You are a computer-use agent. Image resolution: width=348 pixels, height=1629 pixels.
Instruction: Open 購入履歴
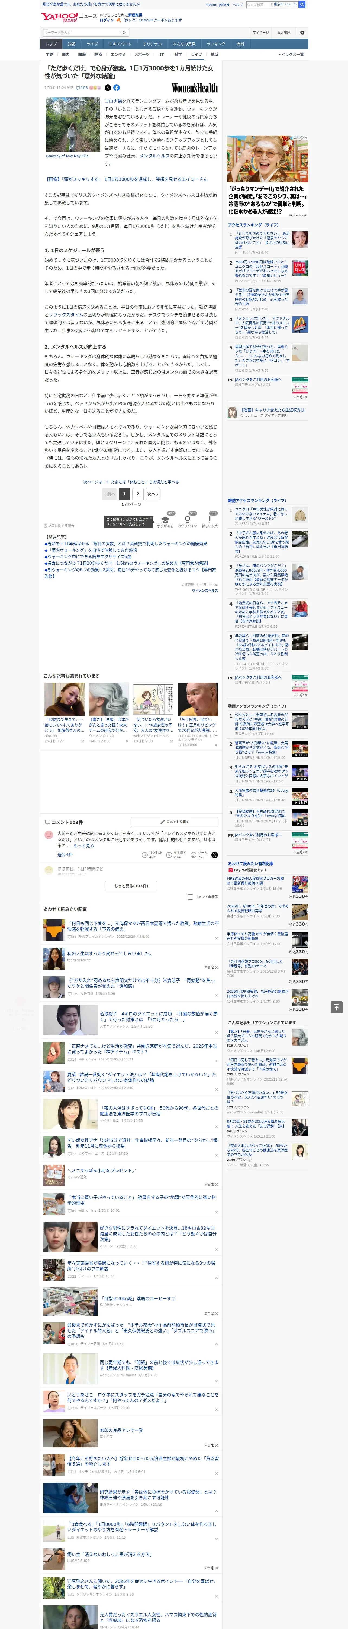click(283, 33)
